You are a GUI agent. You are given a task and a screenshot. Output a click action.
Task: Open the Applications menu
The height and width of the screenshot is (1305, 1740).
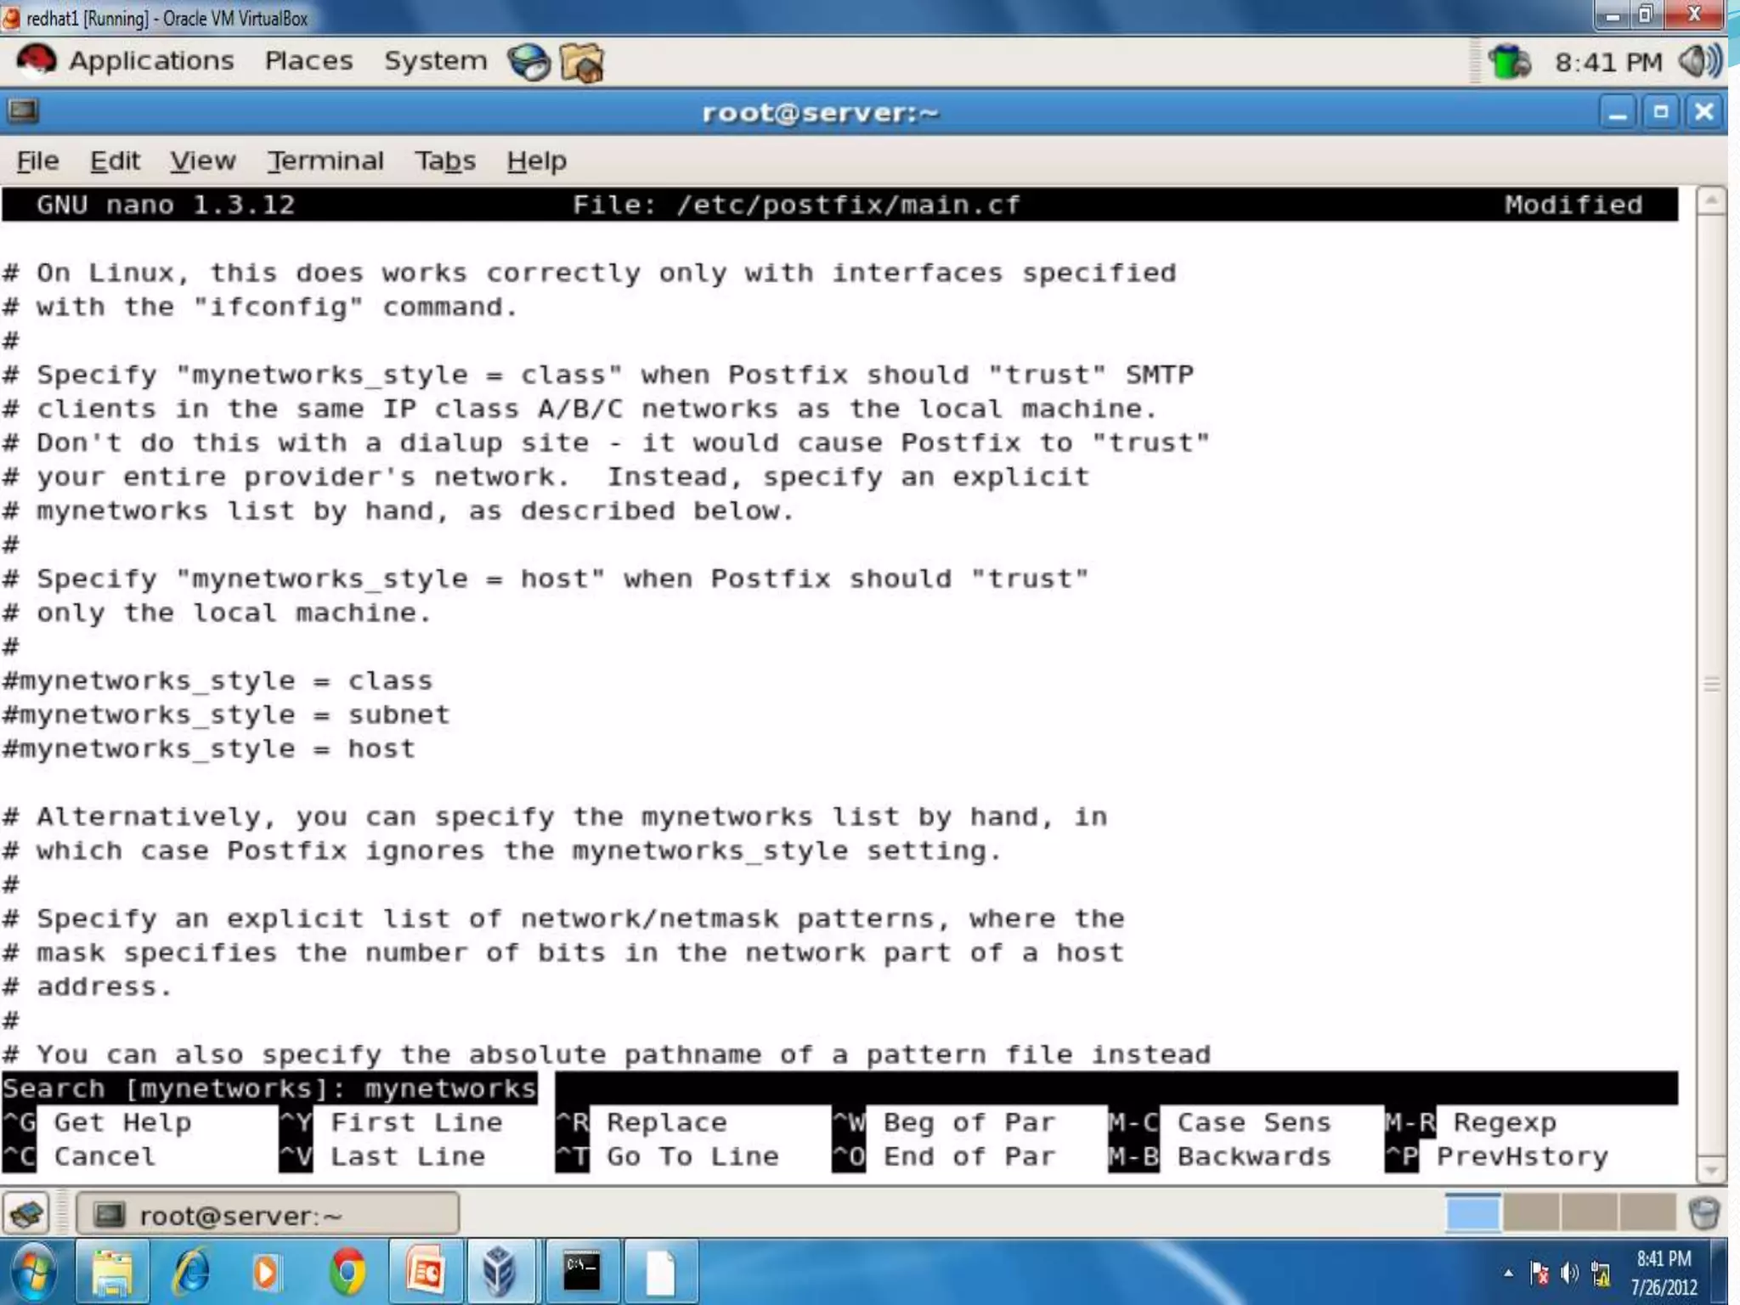(150, 61)
